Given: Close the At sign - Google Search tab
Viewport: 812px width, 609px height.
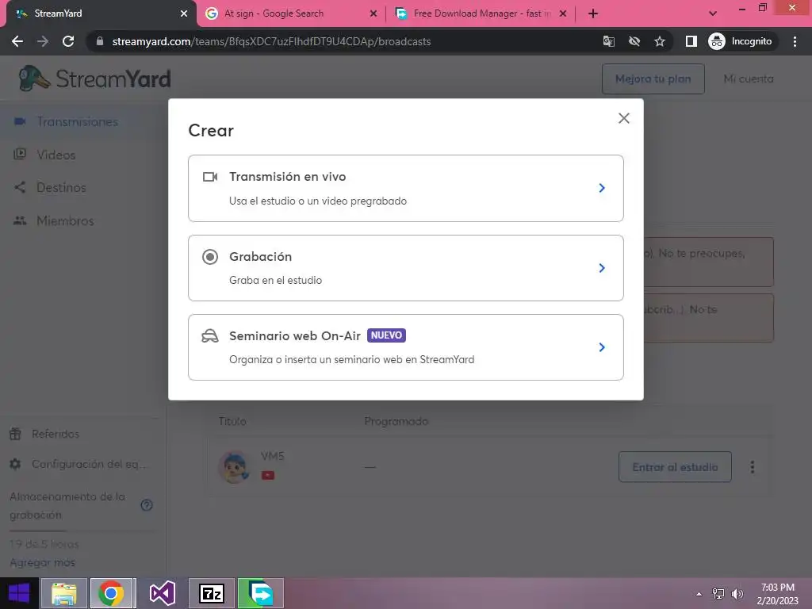Looking at the screenshot, I should [x=373, y=14].
